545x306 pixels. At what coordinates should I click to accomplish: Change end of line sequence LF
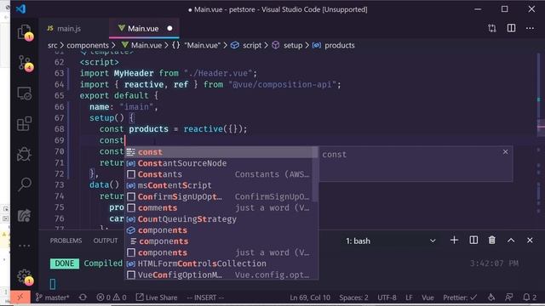409,297
